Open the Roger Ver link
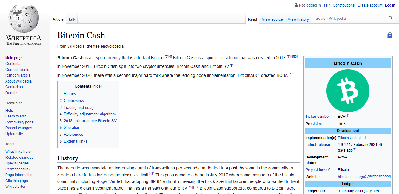Viewport: 399px width, 194px height. [106, 181]
